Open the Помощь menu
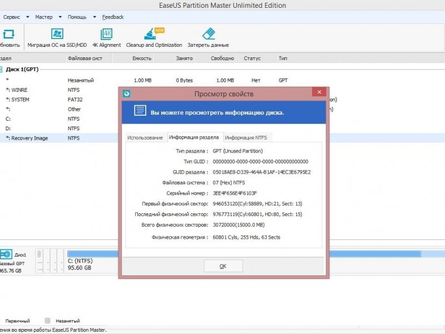The height and width of the screenshot is (334, 445). tap(77, 17)
